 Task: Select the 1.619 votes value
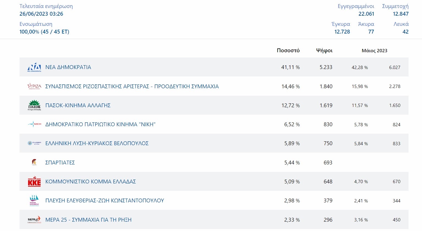pyautogui.click(x=326, y=105)
